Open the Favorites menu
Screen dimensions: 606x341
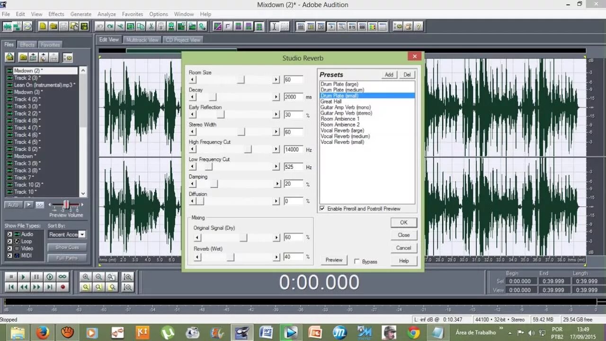pyautogui.click(x=133, y=14)
